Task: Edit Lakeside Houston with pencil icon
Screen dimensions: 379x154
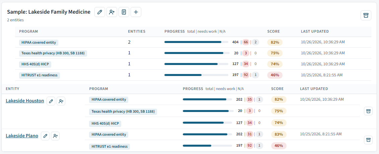Action: click(51, 101)
